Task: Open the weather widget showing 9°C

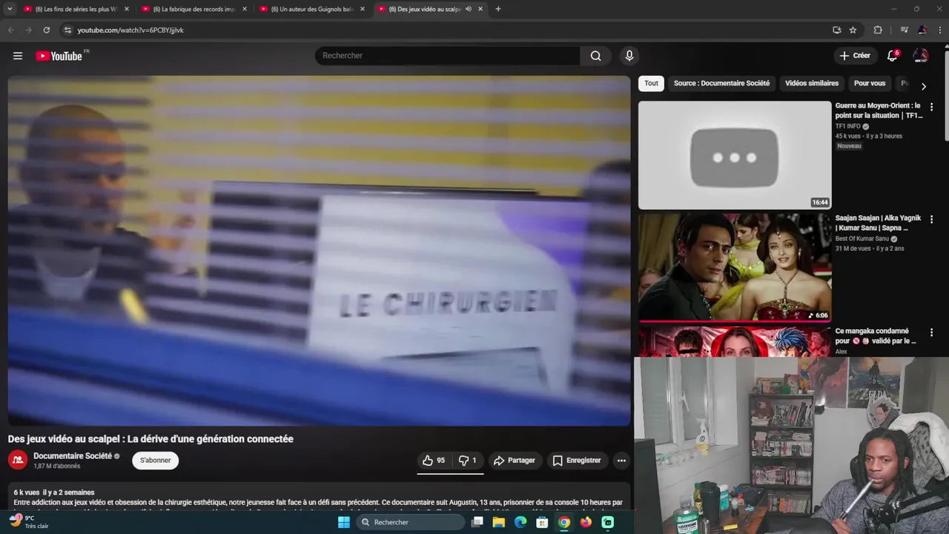Action: [x=30, y=522]
